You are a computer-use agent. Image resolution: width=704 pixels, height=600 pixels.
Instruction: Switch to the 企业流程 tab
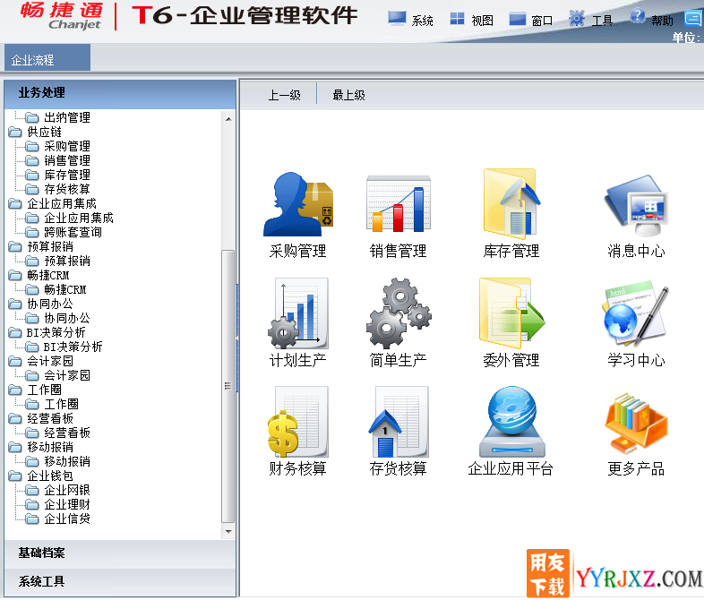47,58
